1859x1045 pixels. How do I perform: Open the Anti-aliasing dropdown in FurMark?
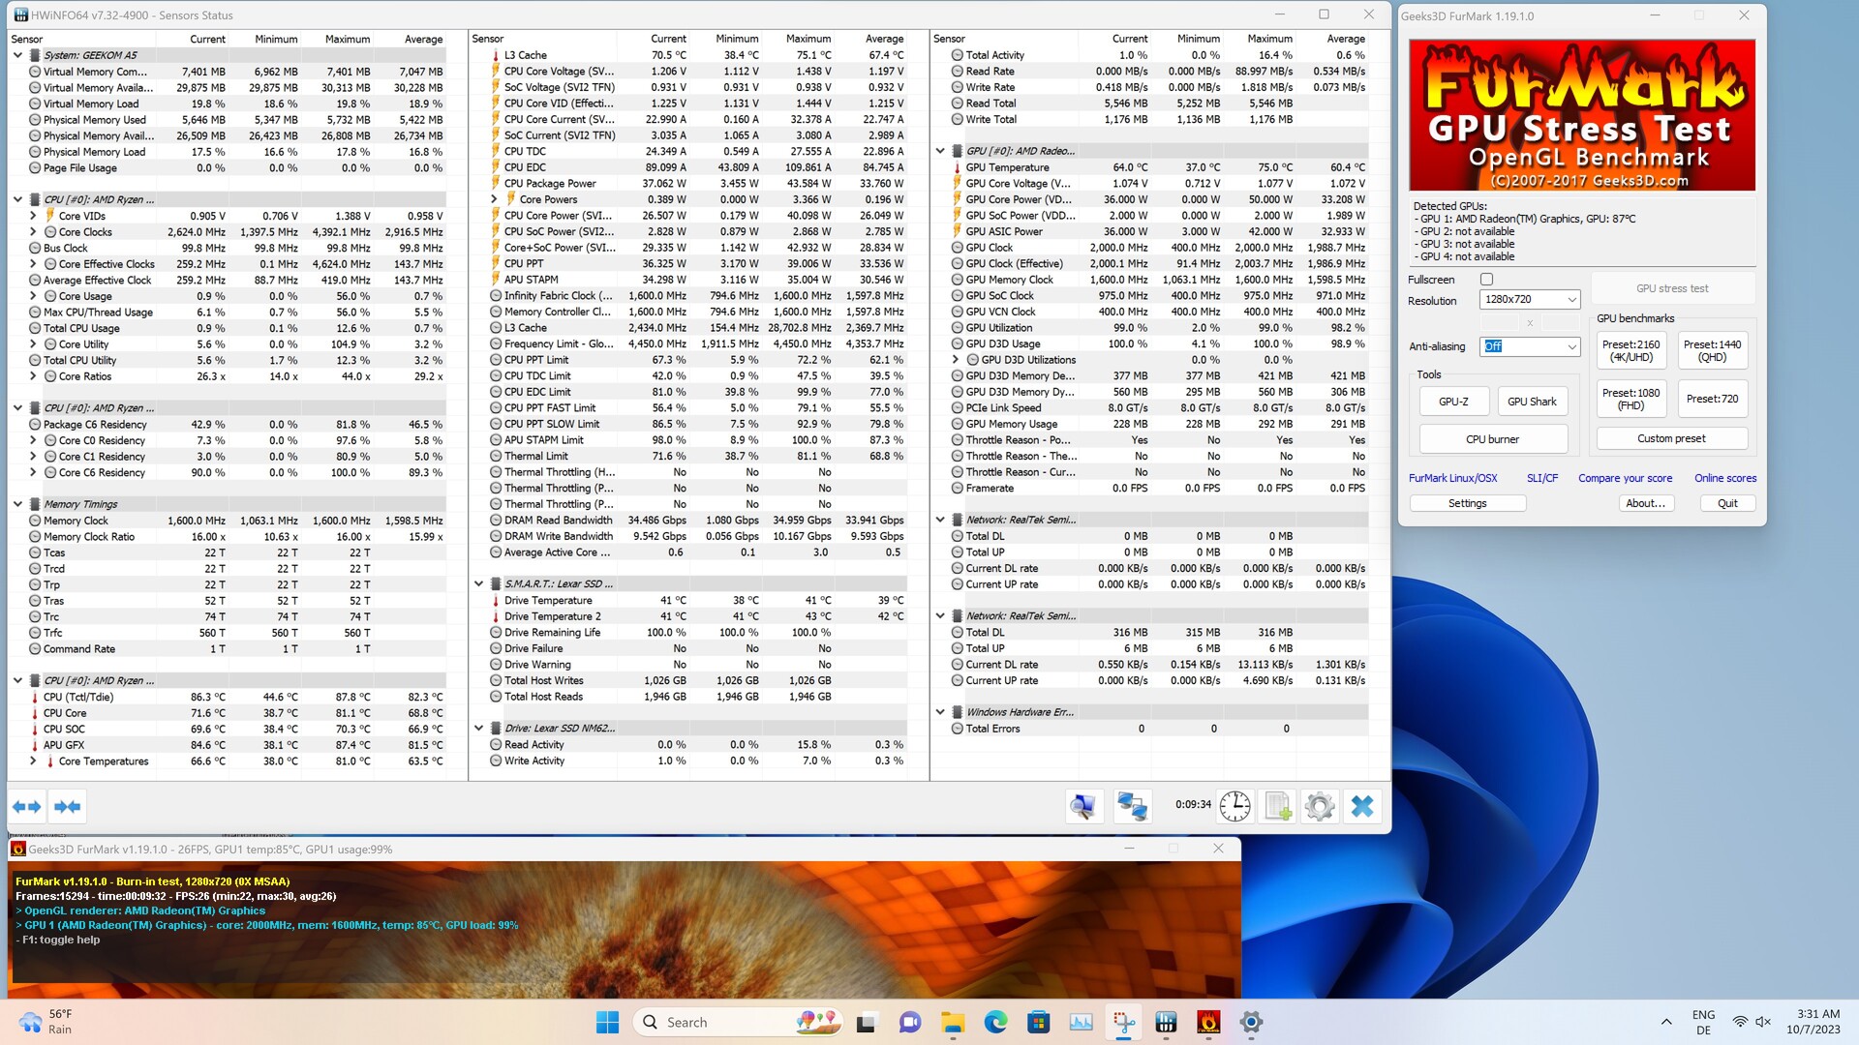click(x=1530, y=346)
